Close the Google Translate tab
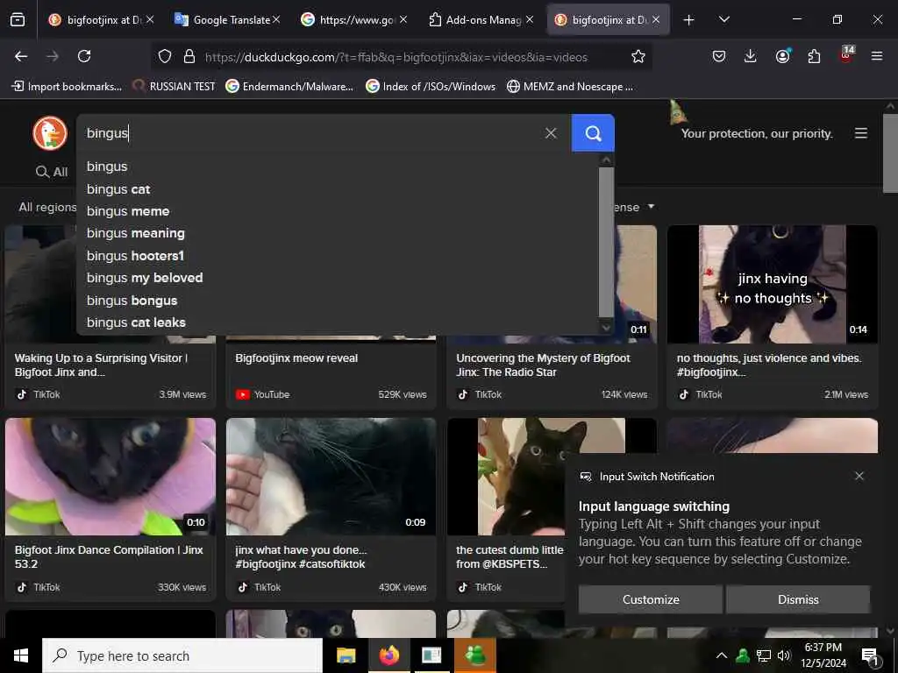Image resolution: width=898 pixels, height=673 pixels. click(276, 20)
